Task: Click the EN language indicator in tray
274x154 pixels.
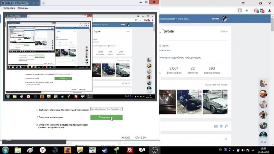Action: (221, 150)
